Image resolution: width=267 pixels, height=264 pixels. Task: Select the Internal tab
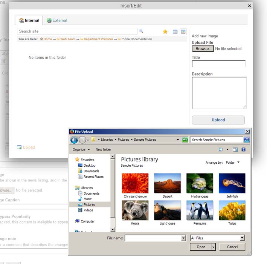click(x=29, y=20)
